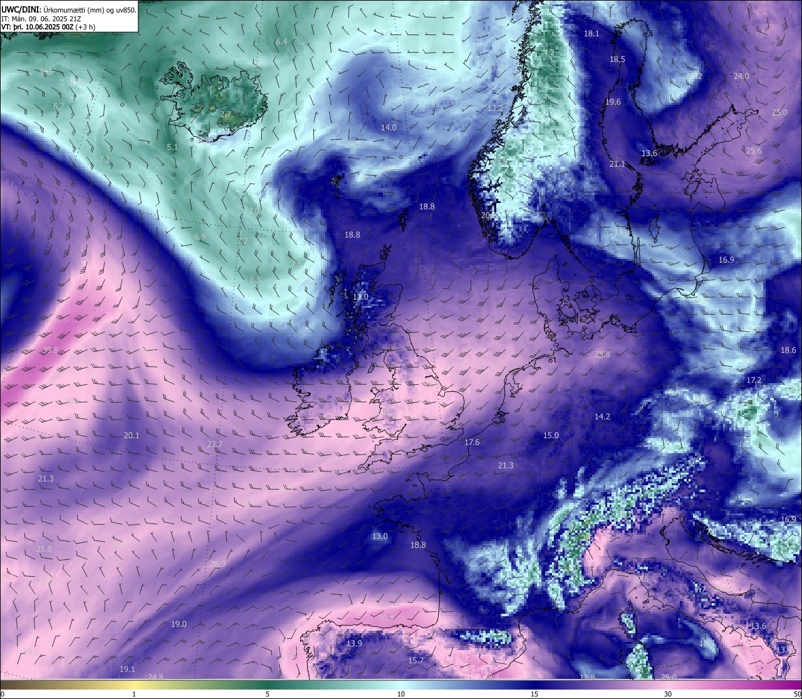Click the 'UWC/DINI: Úrkomumætti (mm) og uv850.' title text
This screenshot has height=699, width=802.
pos(68,9)
